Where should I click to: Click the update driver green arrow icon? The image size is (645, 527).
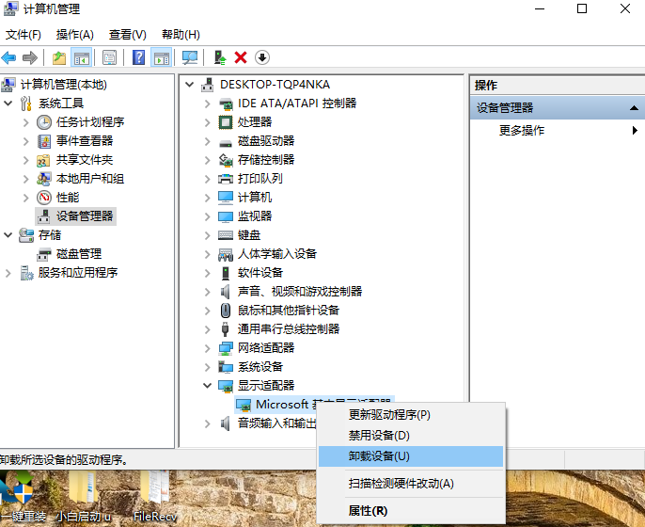coord(220,57)
